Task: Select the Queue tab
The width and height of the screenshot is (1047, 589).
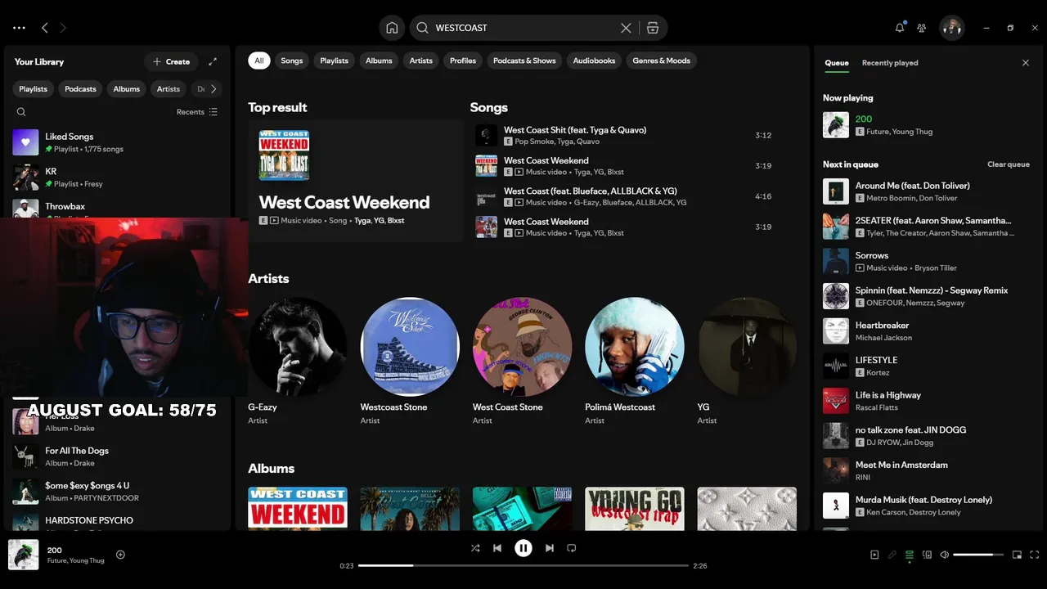Action: [x=837, y=63]
